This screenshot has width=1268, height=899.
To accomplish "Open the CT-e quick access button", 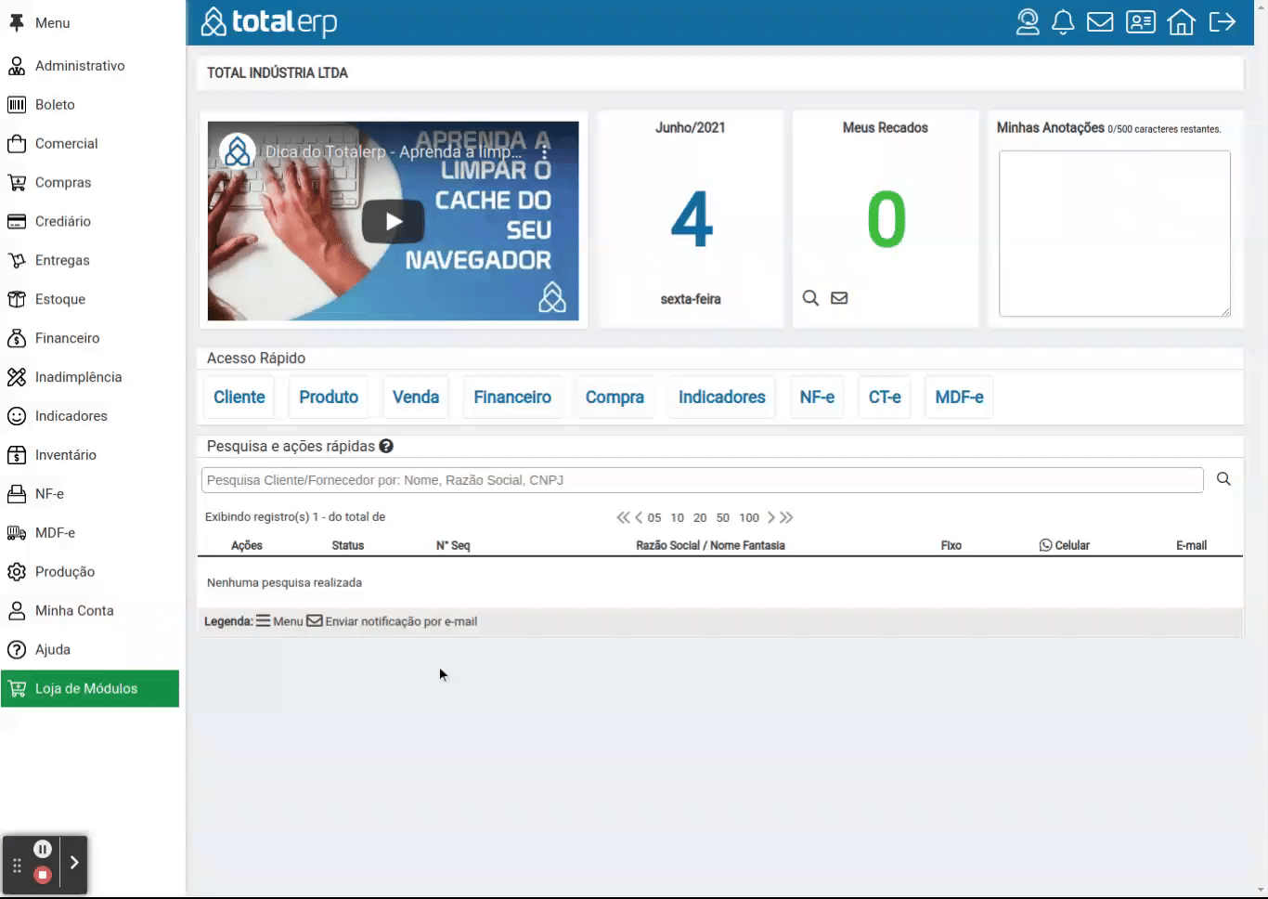I will (x=885, y=397).
